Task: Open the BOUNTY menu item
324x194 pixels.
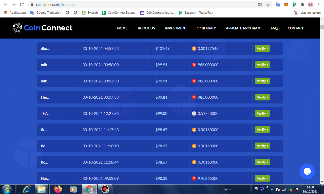Action: pos(206,28)
